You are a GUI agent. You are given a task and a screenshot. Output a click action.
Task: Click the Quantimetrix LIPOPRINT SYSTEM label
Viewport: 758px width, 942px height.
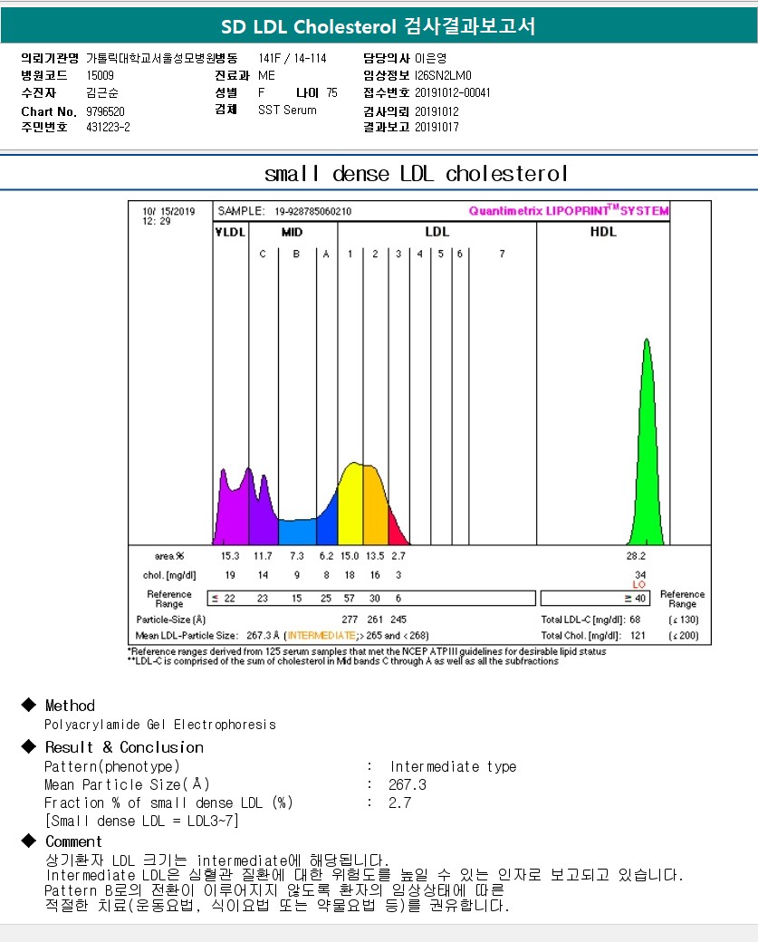click(569, 211)
